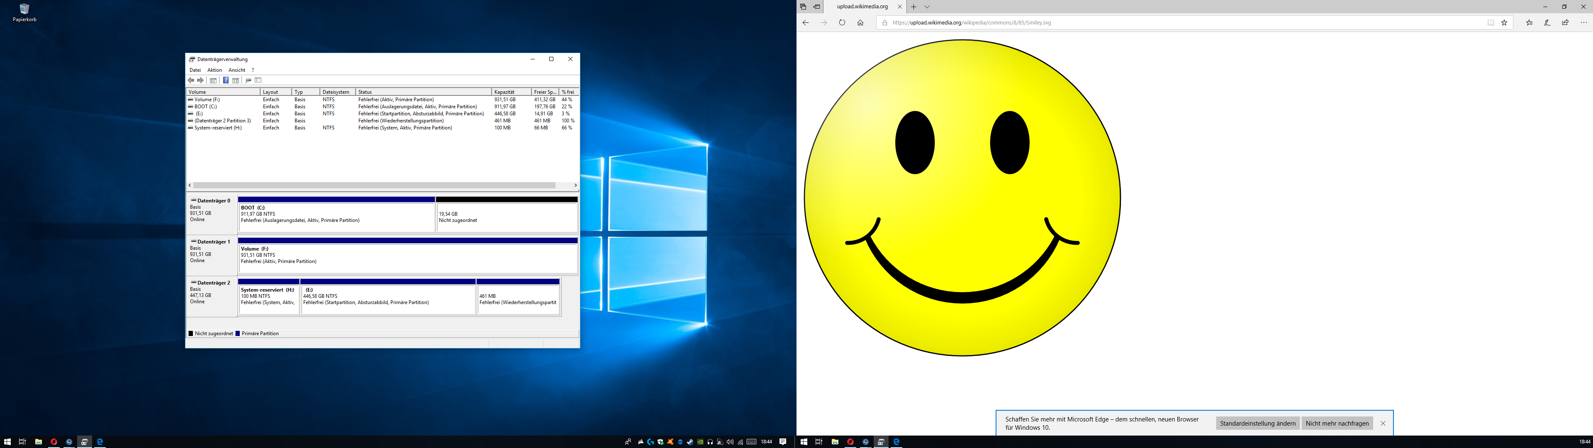Open a new tab in Edge
The width and height of the screenshot is (1593, 448).
click(913, 7)
